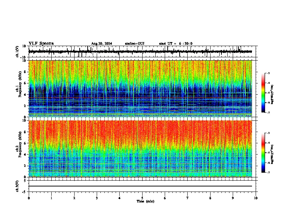Select the date label "Aug.20, 2024"
The width and height of the screenshot is (288, 222).
(101, 44)
